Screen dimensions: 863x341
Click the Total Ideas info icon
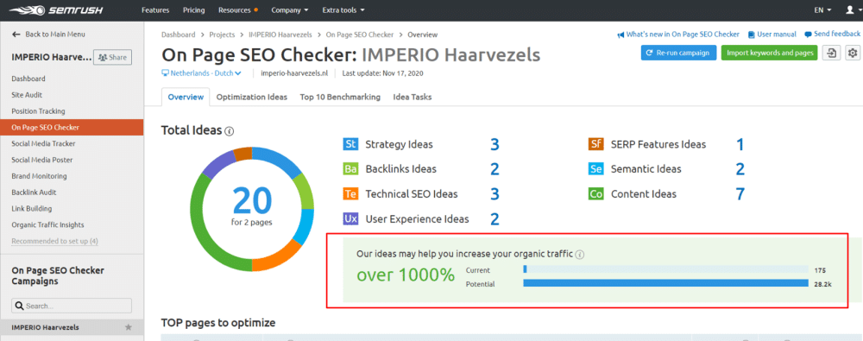coord(230,131)
